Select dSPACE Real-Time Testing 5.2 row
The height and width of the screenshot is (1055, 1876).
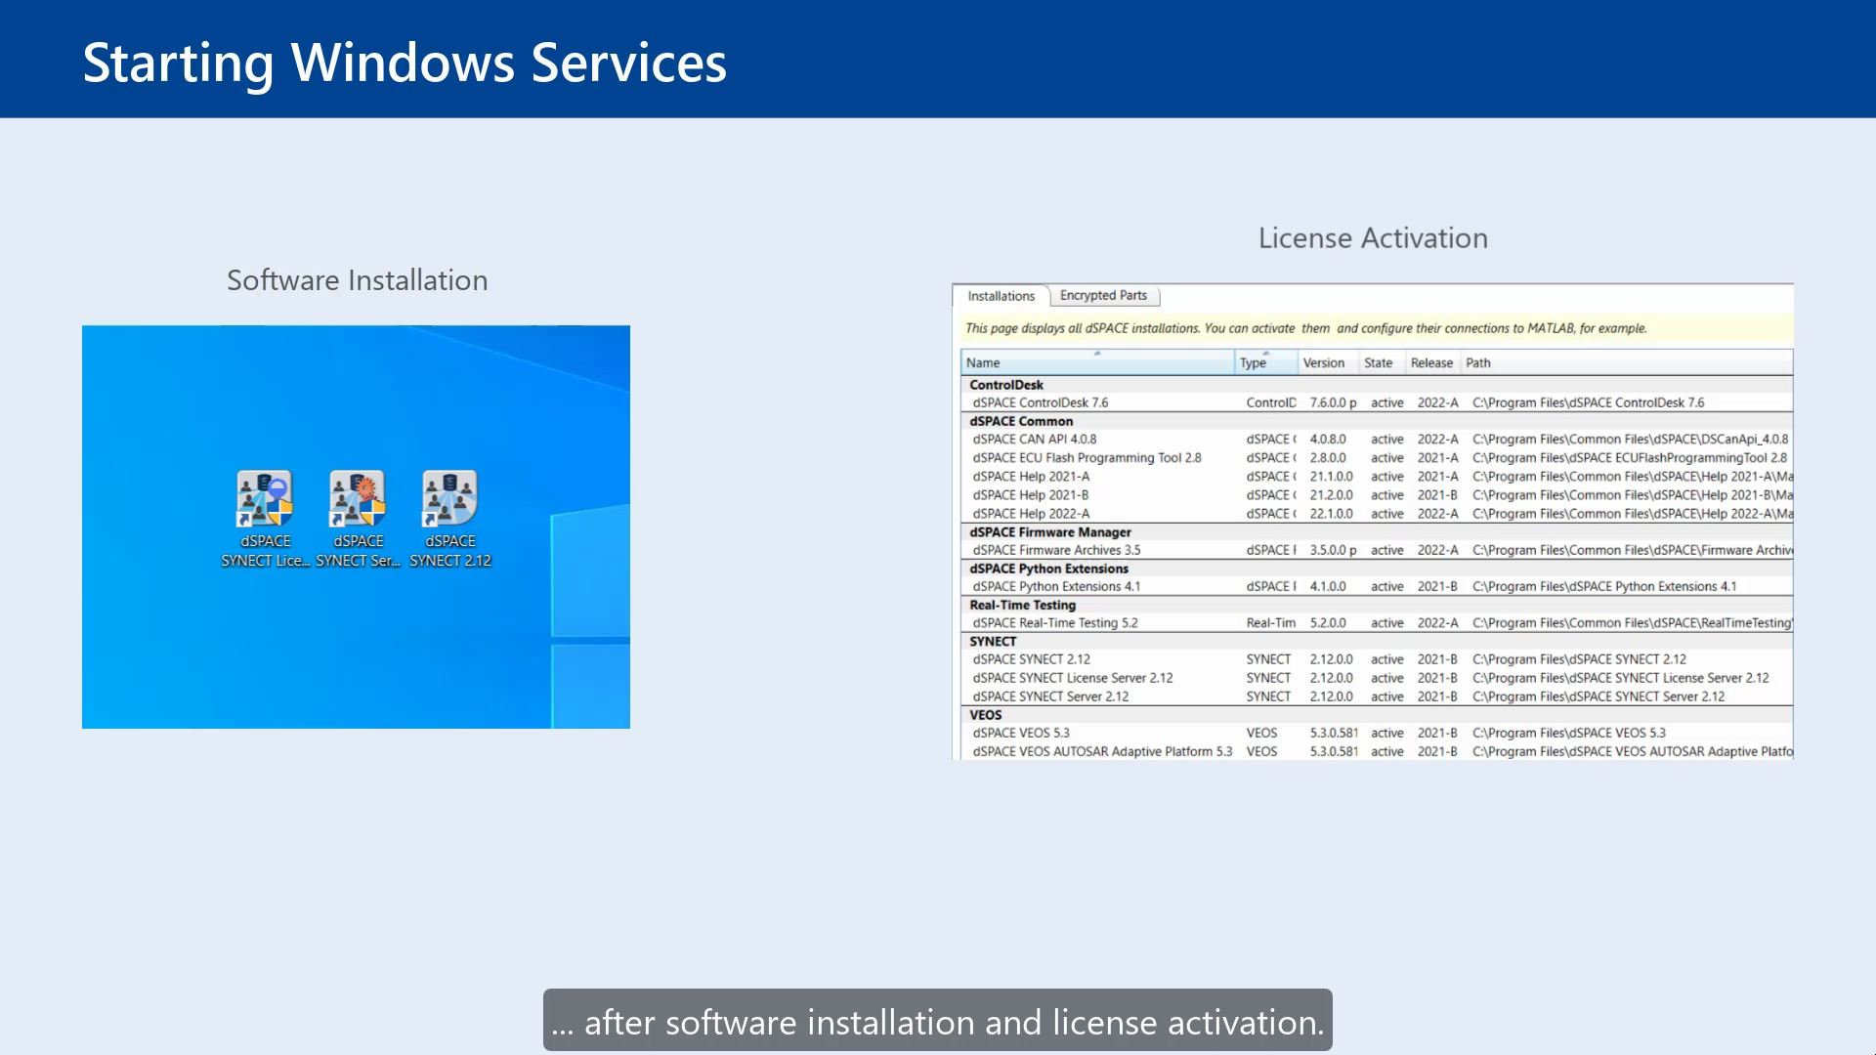[x=1377, y=623]
